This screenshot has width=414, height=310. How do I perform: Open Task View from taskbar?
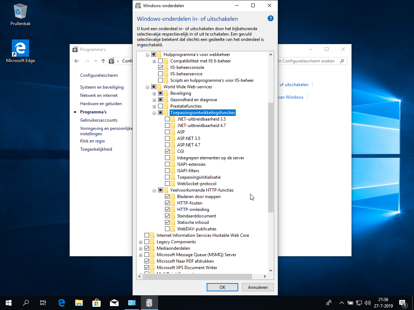tap(43, 302)
